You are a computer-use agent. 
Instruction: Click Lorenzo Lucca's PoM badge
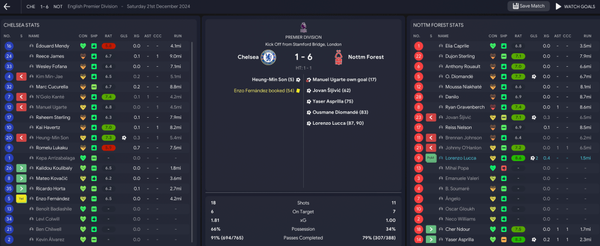pos(430,158)
